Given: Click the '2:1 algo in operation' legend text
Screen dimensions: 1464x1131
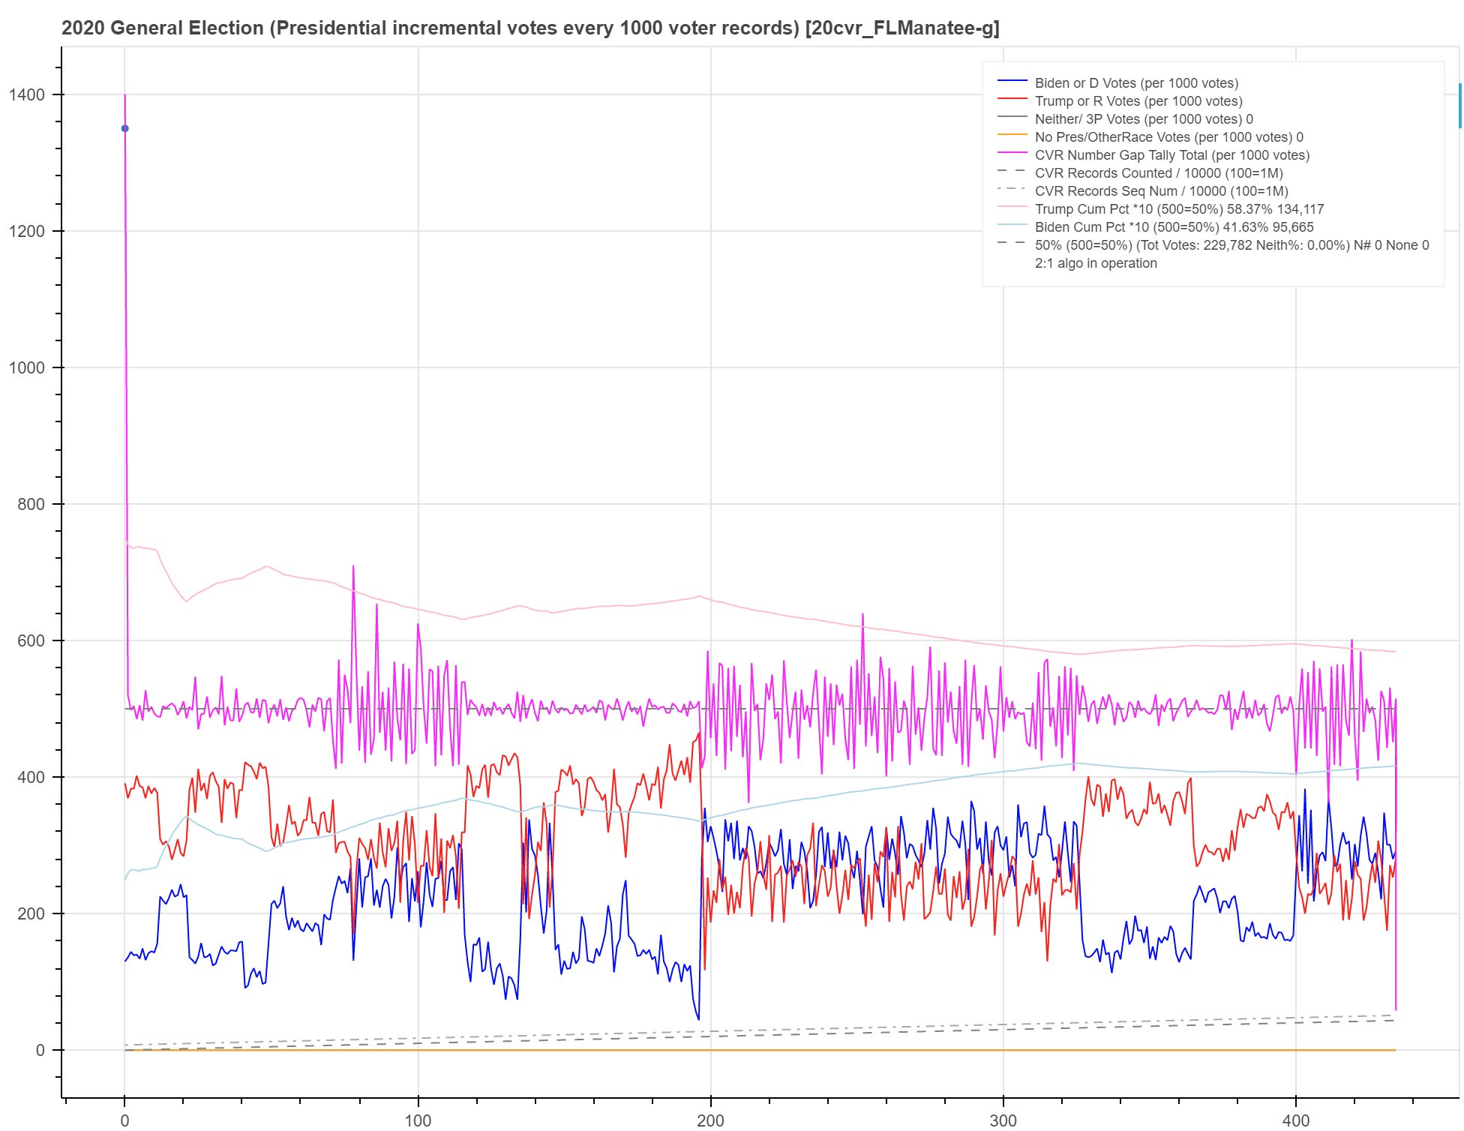Looking at the screenshot, I should click(x=1096, y=263).
